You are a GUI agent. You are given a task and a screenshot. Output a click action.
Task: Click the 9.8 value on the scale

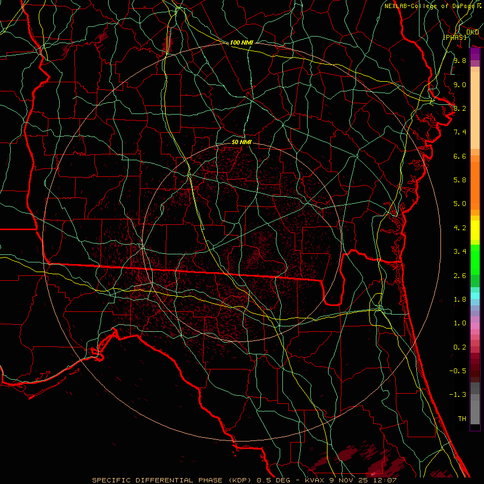coord(459,61)
